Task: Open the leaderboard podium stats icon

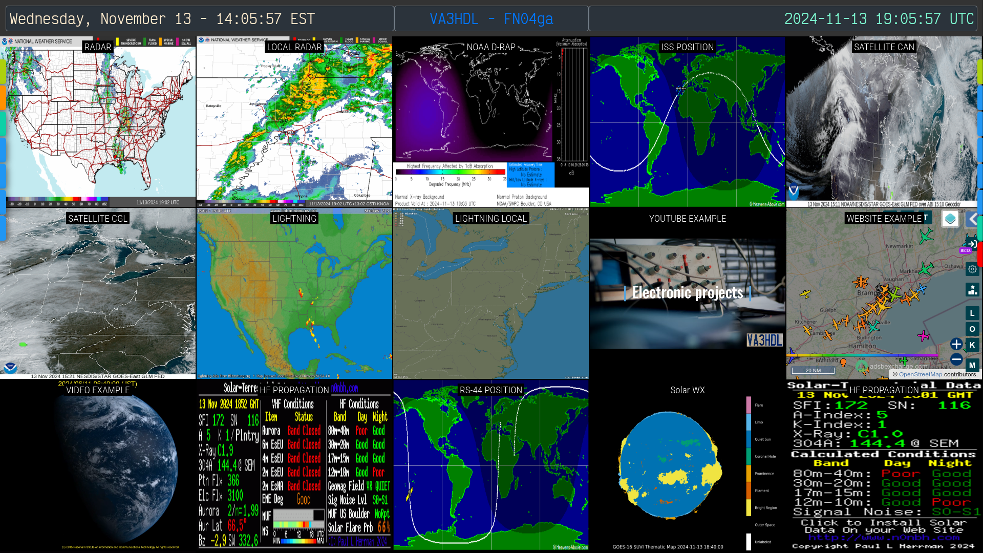Action: click(x=972, y=290)
